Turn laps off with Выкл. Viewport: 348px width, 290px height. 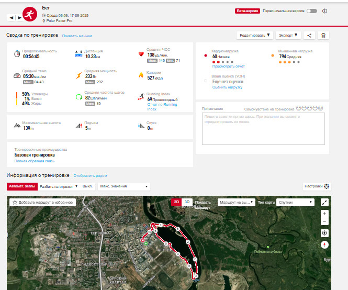pyautogui.click(x=87, y=186)
